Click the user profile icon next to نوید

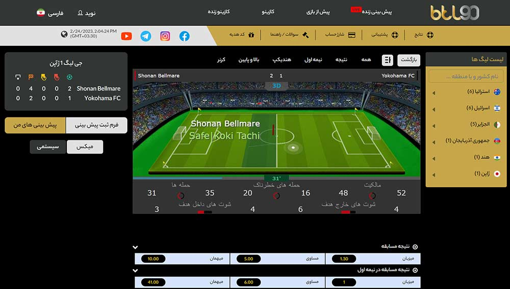click(81, 13)
